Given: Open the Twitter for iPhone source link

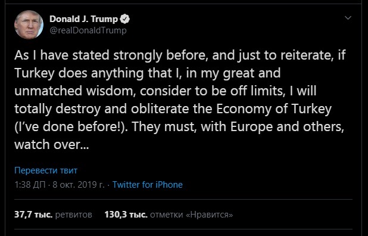Looking at the screenshot, I should (x=148, y=185).
